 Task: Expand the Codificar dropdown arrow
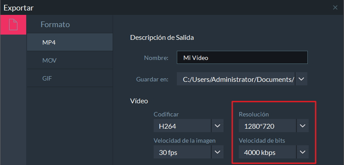(217, 126)
